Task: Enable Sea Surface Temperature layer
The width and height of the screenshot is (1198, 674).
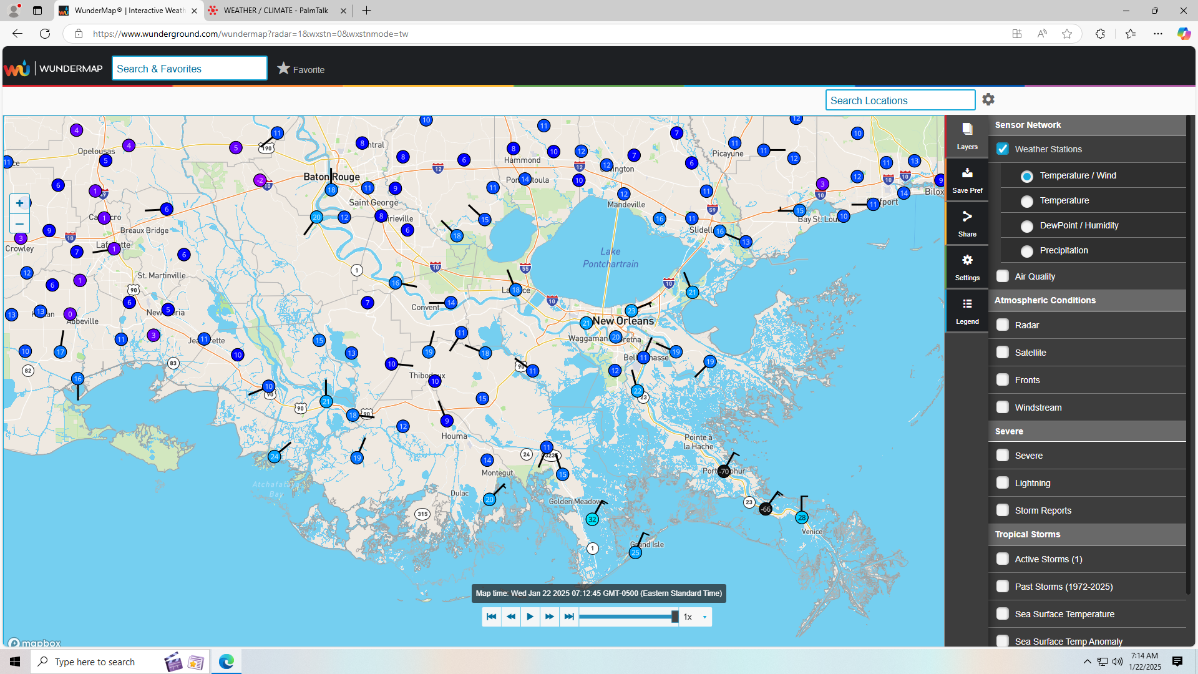Action: point(1003,613)
